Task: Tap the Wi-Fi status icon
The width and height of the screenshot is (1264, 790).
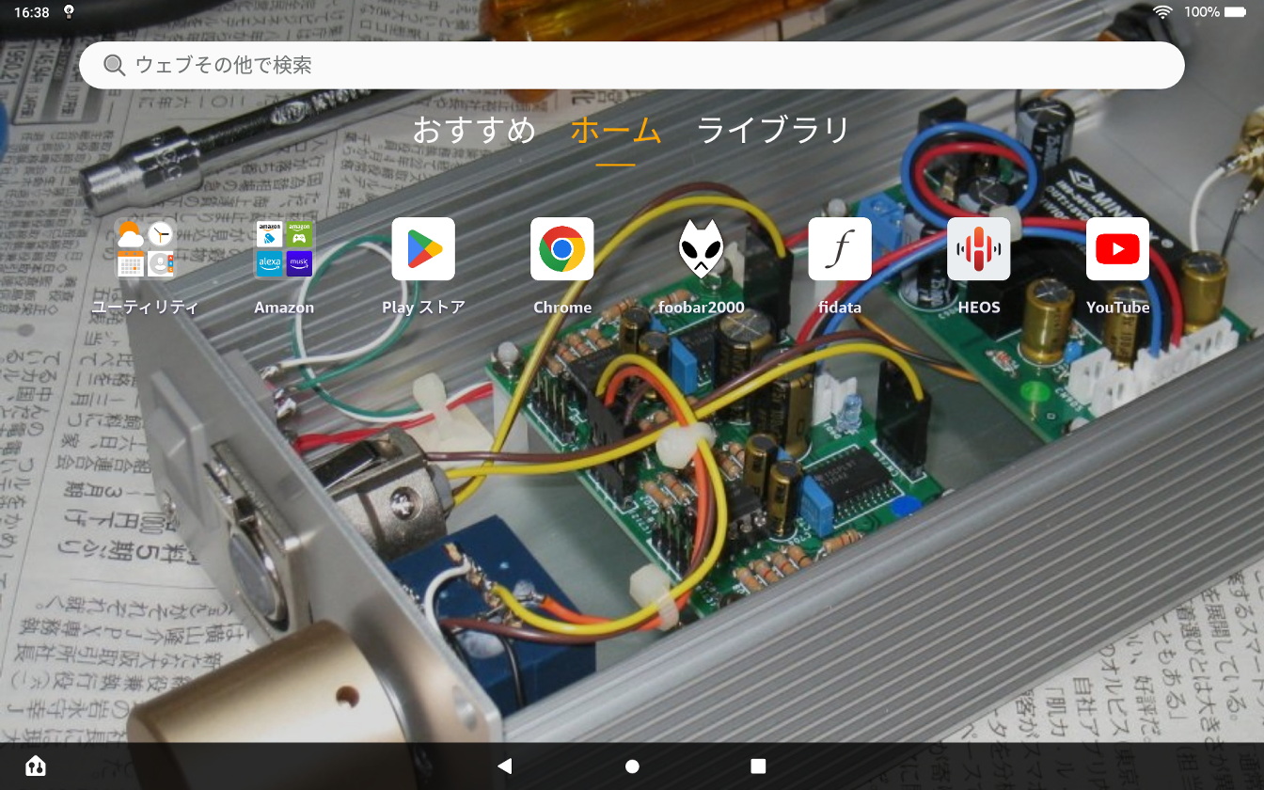Action: click(x=1163, y=12)
